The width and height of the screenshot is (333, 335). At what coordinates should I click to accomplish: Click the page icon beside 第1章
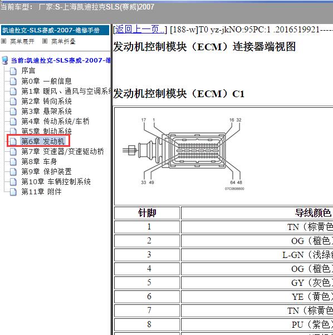point(13,92)
